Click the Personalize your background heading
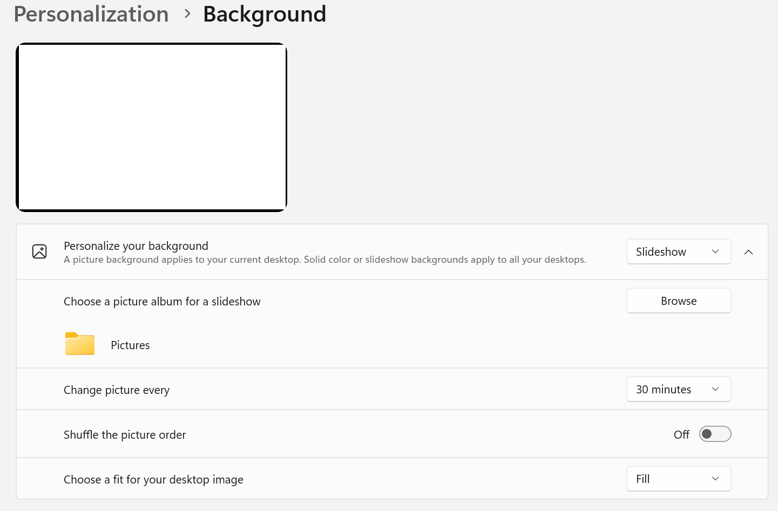The width and height of the screenshot is (778, 511). coord(136,246)
